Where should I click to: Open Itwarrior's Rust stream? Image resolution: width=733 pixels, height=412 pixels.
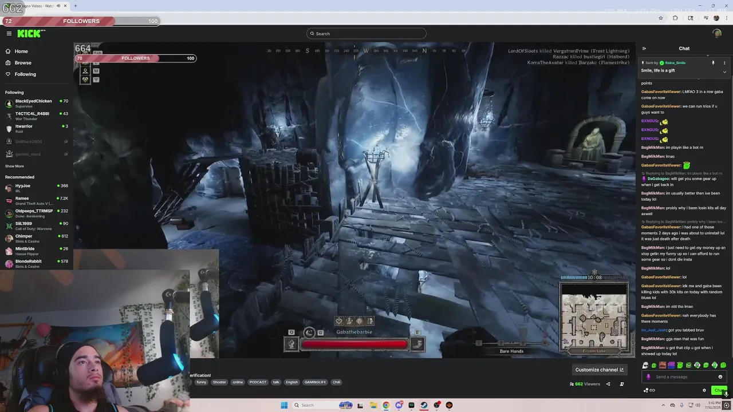[x=37, y=129]
